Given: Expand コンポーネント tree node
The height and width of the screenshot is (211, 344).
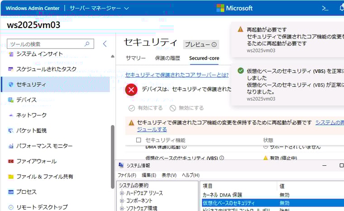Looking at the screenshot, I should 122,201.
